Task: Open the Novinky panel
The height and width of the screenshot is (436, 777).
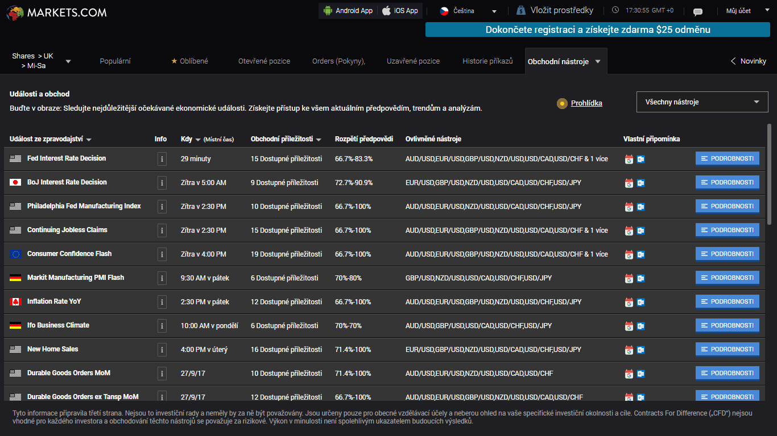Action: (749, 61)
